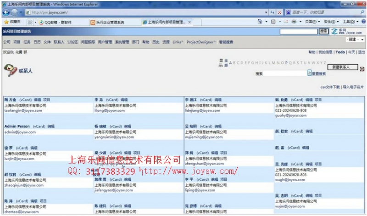Click 我的信息 link at top right
The image size is (367, 216).
point(325,52)
